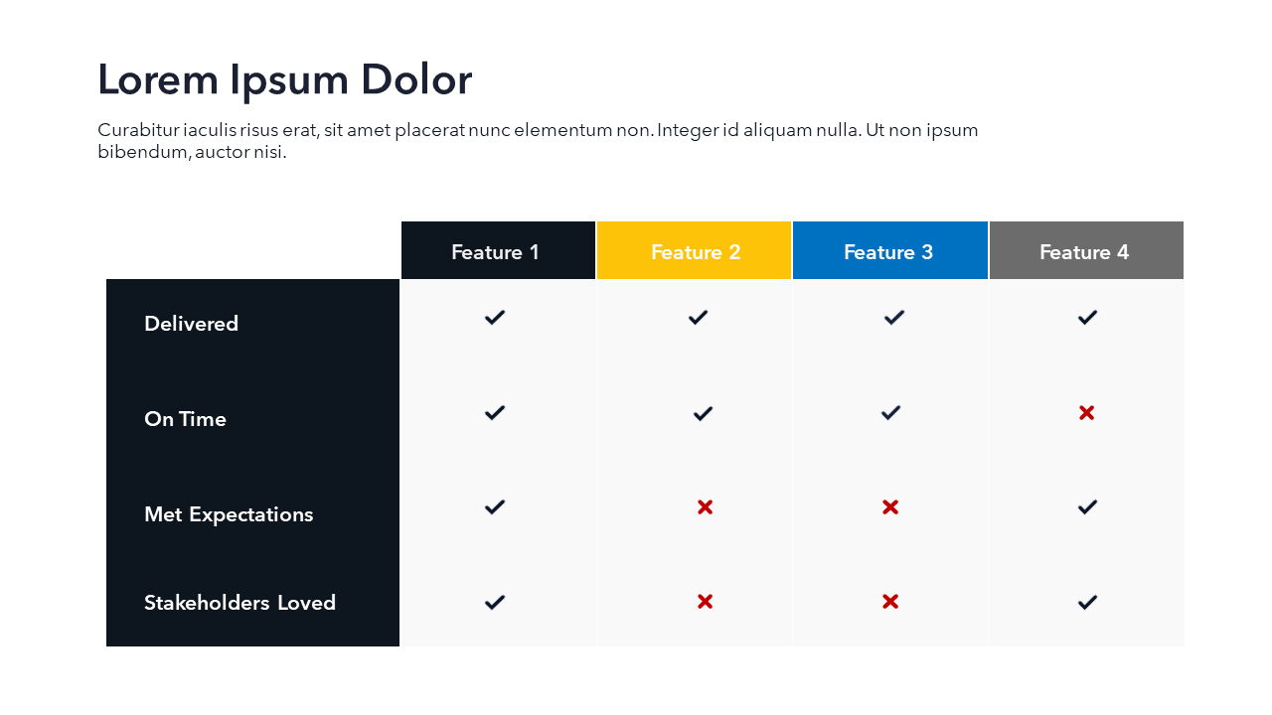
Task: Click the Feature 2 Delivered checkmark
Action: click(698, 318)
